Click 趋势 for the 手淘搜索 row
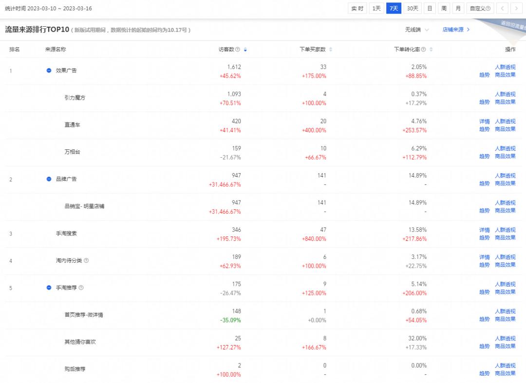526x383 pixels. tap(484, 238)
